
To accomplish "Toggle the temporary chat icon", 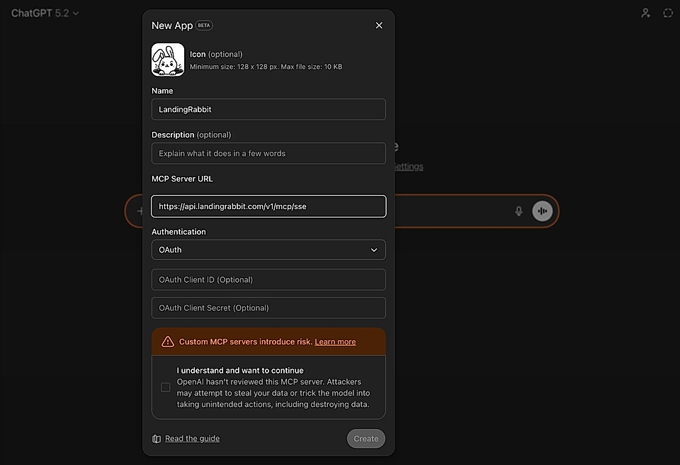I will (x=667, y=13).
